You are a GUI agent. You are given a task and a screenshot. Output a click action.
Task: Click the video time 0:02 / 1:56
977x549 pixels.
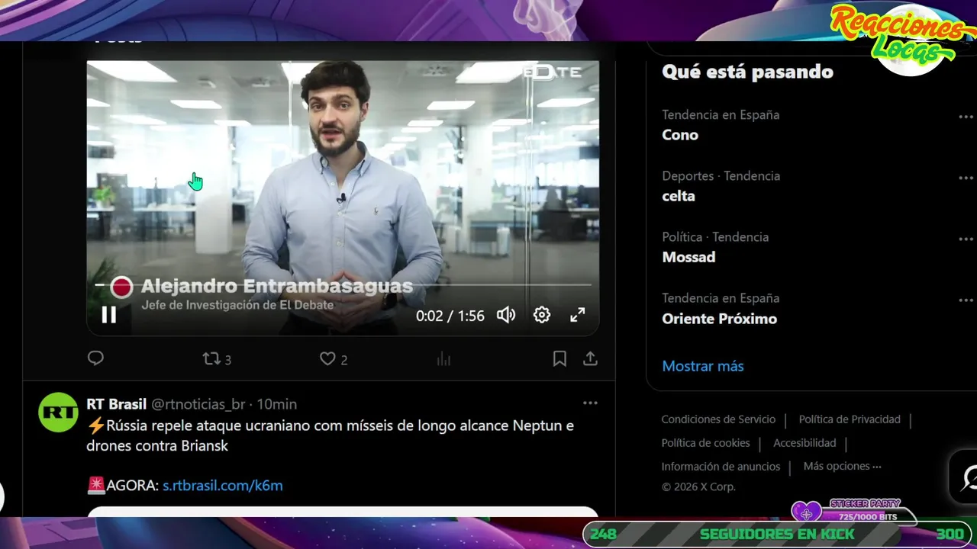(x=450, y=316)
